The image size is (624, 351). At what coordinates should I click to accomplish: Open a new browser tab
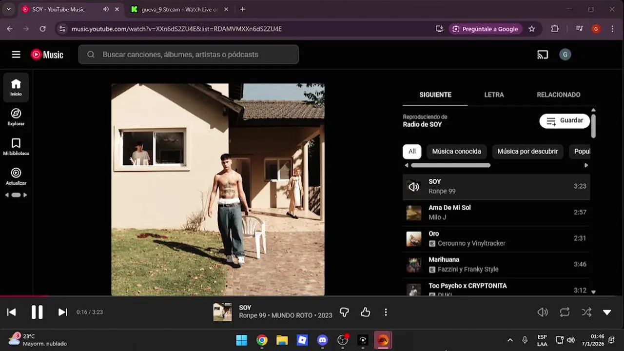coord(243,9)
